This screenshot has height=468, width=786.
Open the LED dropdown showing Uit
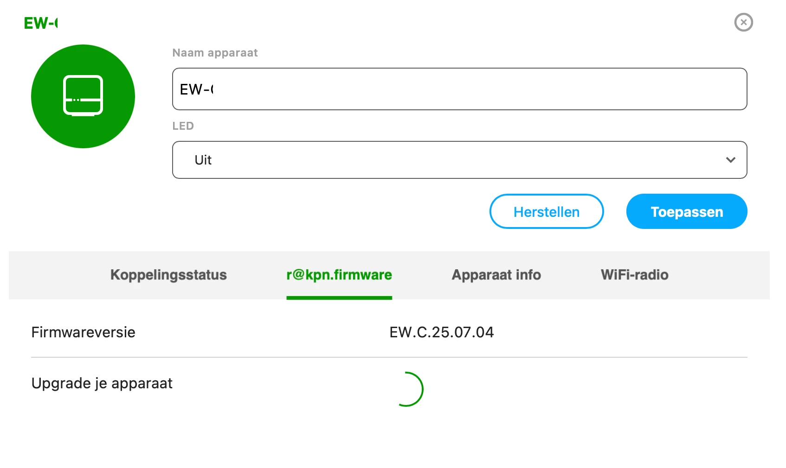(x=459, y=160)
